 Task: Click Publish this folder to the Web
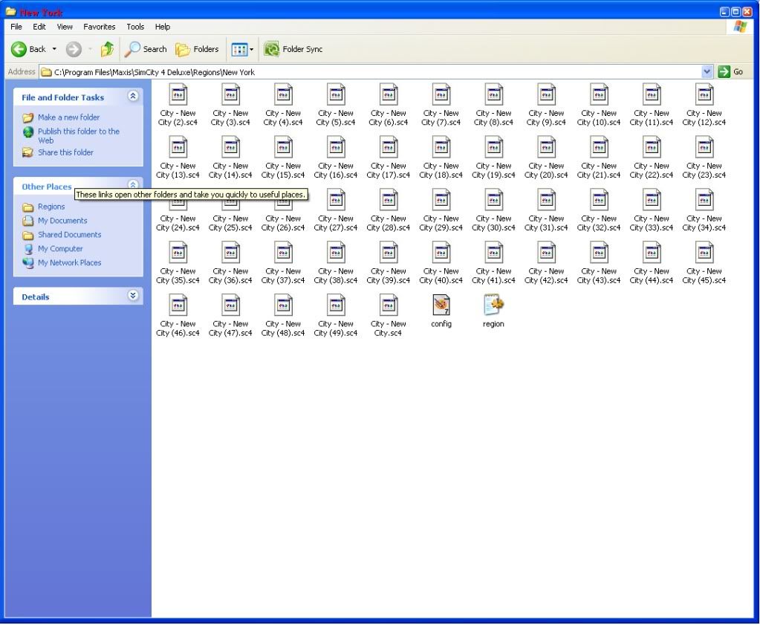coord(79,136)
